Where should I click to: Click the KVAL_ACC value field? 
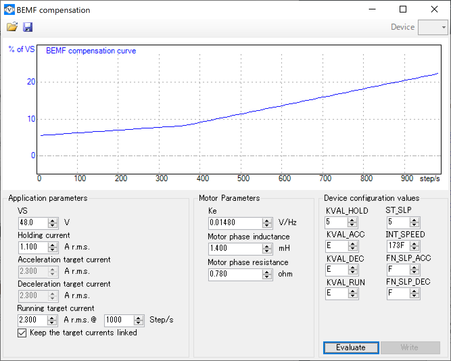click(336, 246)
